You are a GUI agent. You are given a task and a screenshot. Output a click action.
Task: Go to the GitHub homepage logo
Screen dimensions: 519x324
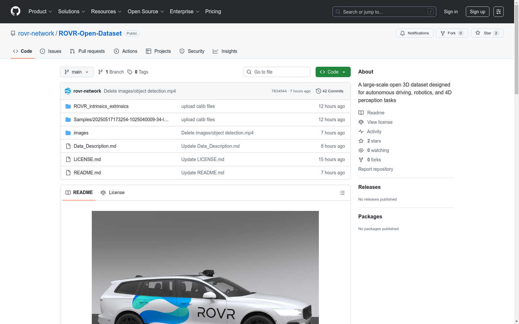(x=16, y=11)
